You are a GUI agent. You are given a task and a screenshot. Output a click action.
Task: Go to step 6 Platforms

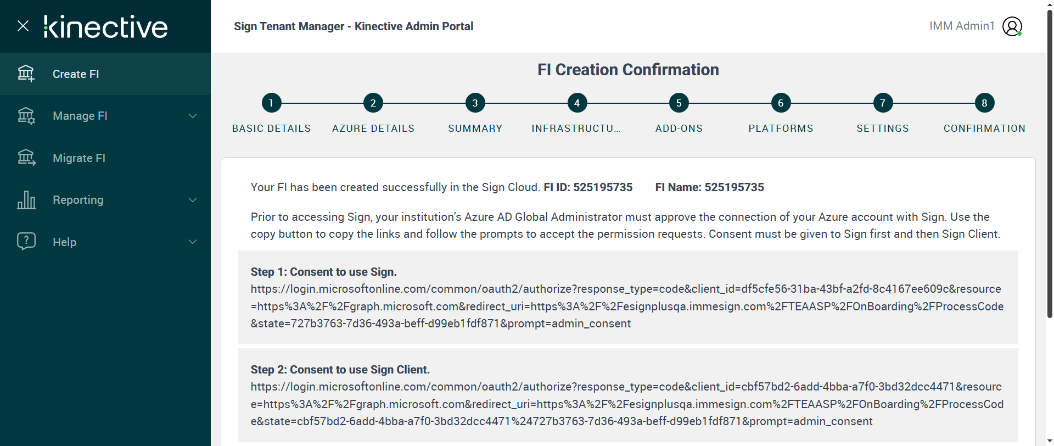781,103
